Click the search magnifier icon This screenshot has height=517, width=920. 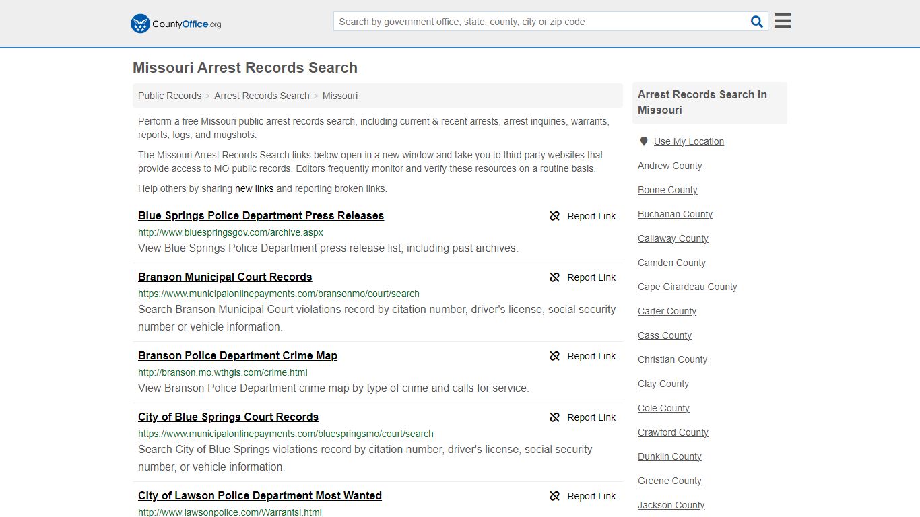(757, 22)
